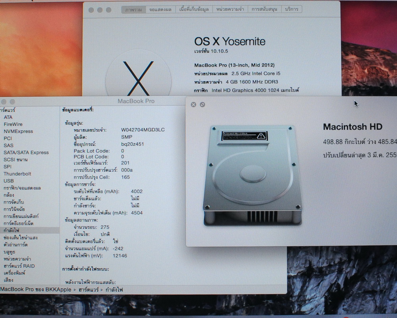
Task: Select ฮาร์ดแวร์ RAID in the sidebar
Action: pos(19,266)
